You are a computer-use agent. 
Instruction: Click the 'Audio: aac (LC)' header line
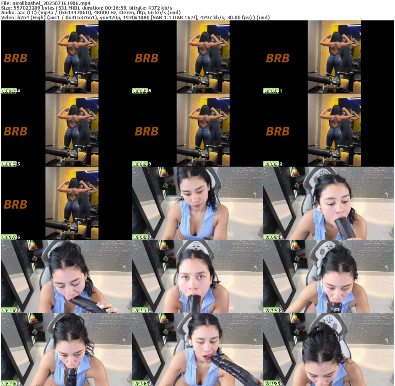coord(91,13)
